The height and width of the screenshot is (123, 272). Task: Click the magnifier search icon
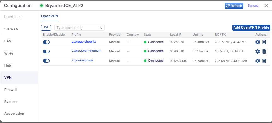100,27
